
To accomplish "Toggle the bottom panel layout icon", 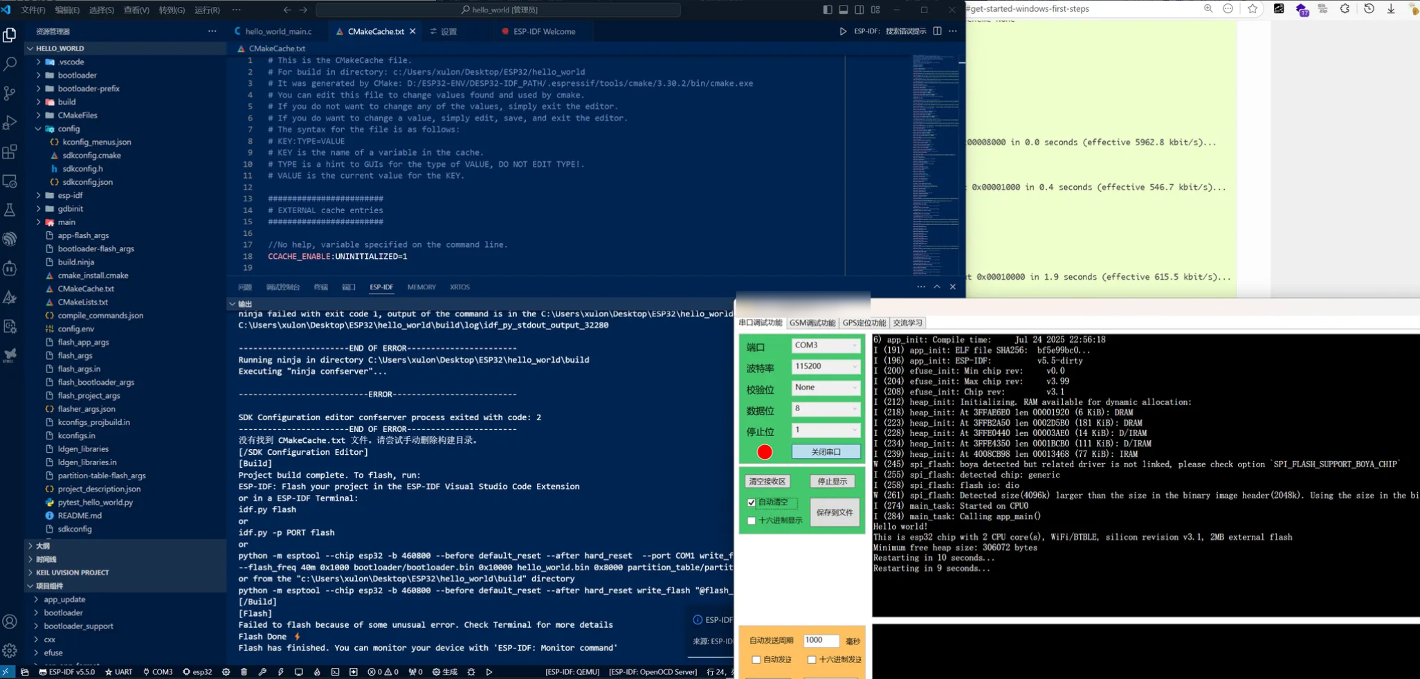I will [x=844, y=10].
